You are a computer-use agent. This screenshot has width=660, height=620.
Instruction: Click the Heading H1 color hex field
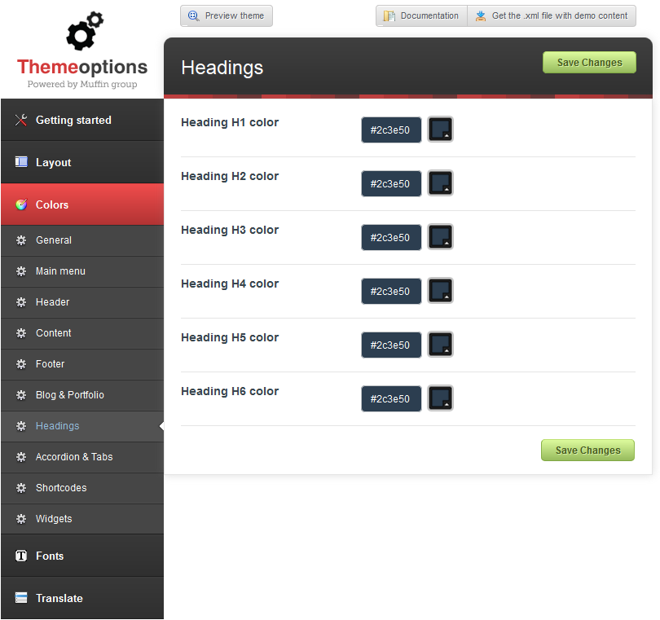point(391,130)
